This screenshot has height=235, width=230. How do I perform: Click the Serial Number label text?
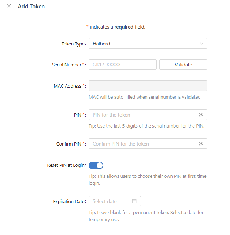pos(67,65)
